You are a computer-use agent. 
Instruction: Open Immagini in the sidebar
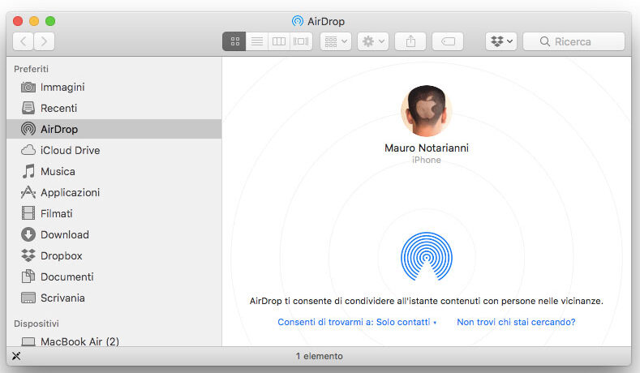pos(62,87)
